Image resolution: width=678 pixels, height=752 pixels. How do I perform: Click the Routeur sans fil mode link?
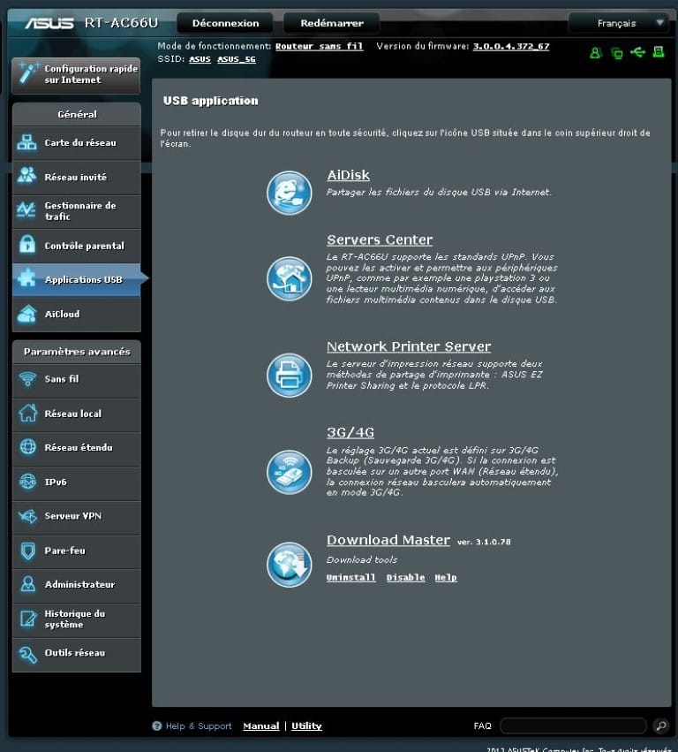[319, 47]
